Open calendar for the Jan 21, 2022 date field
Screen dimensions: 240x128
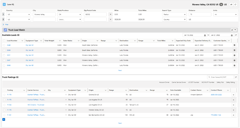[232, 35]
